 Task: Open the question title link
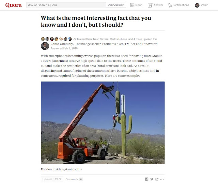[x=96, y=21]
